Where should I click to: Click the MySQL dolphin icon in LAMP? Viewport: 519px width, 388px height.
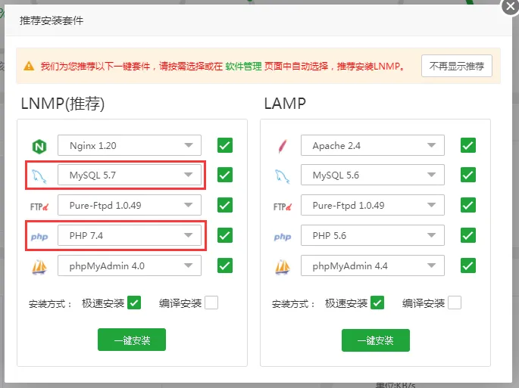[x=283, y=175]
